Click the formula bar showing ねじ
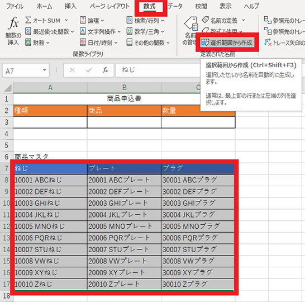This screenshot has width=305, height=302. [158, 70]
